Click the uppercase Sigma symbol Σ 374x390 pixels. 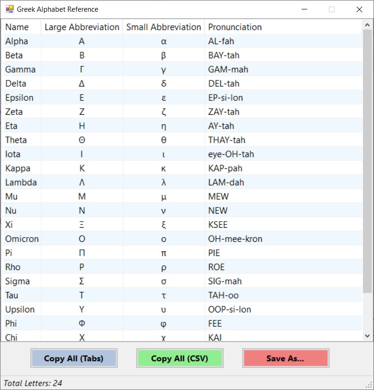82,281
